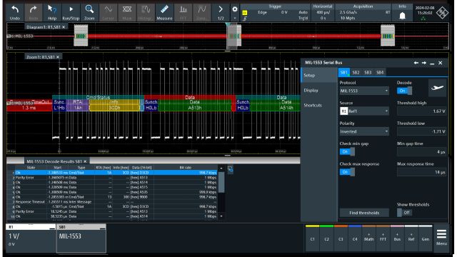The height and width of the screenshot is (257, 457).
Task: Click the decode table scroll-down arrow
Action: click(x=221, y=216)
